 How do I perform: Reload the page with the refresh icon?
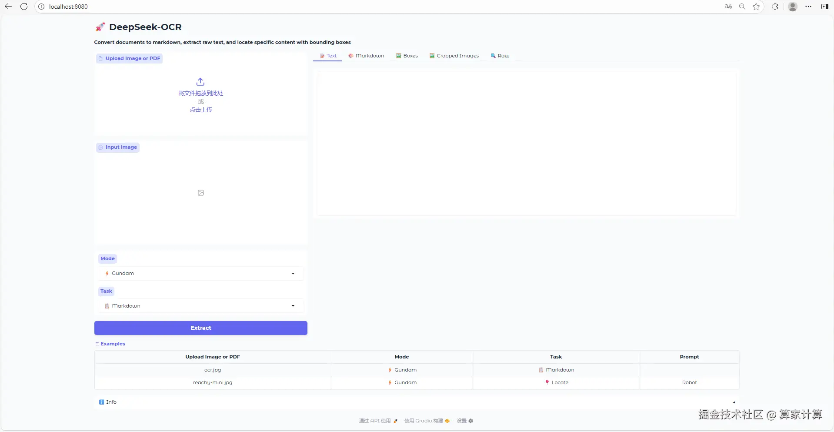24,7
